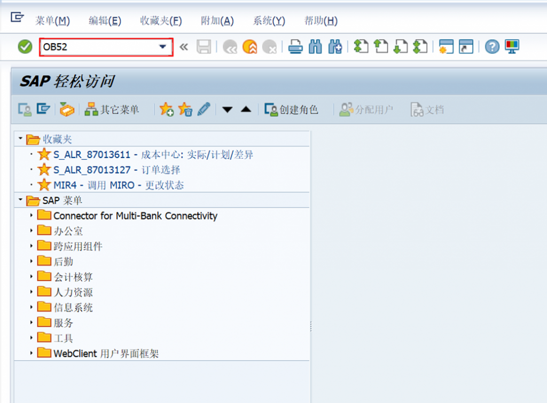Click the Back green arrow icon
This screenshot has height=403, width=547.
(230, 47)
